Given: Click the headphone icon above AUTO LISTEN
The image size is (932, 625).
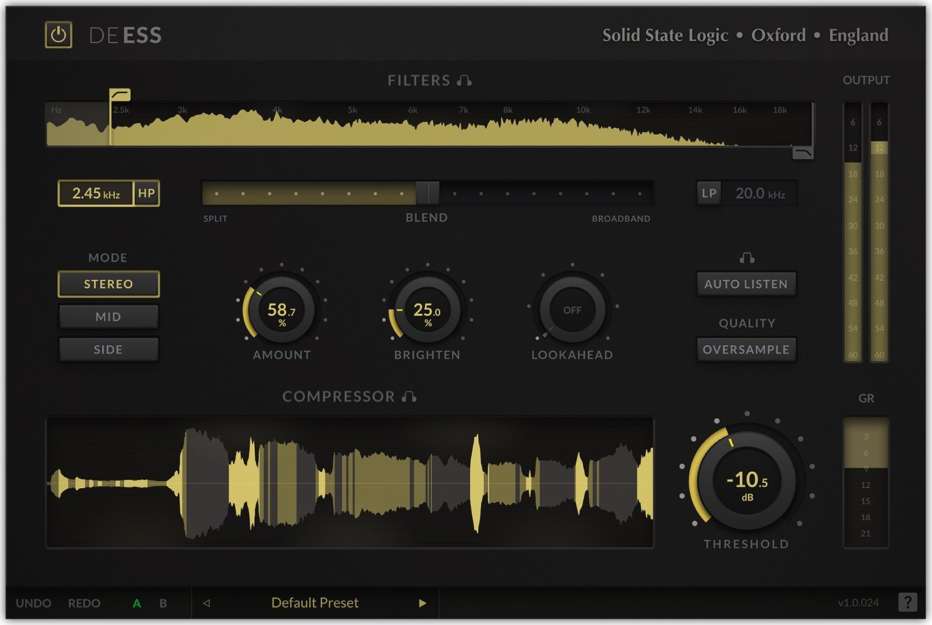Looking at the screenshot, I should click(x=747, y=257).
